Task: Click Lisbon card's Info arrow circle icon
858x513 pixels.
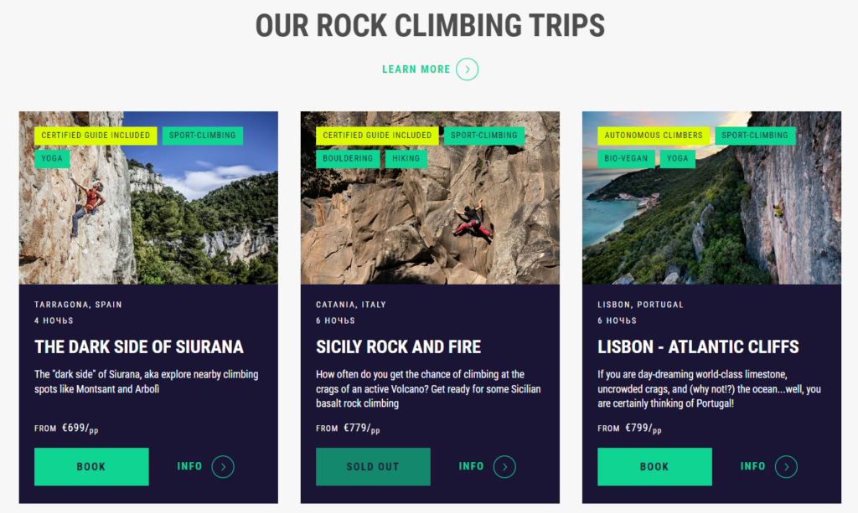Action: click(786, 467)
